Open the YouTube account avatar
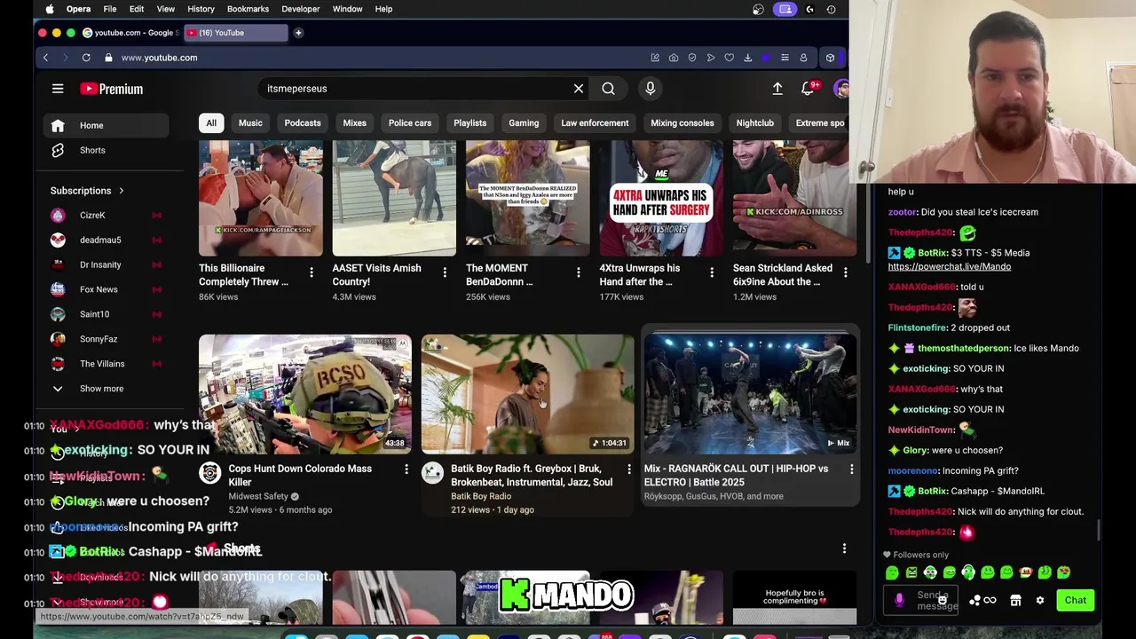Image resolution: width=1136 pixels, height=639 pixels. [841, 89]
